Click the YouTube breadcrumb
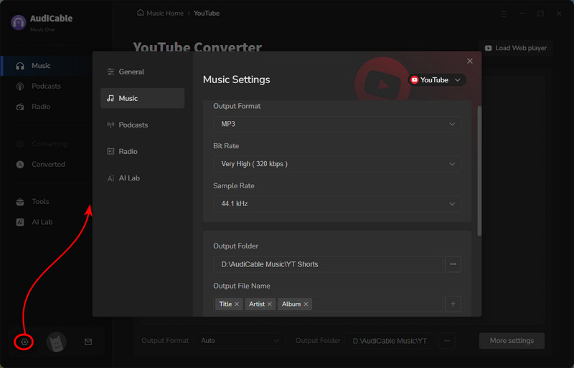The width and height of the screenshot is (574, 368). point(207,13)
